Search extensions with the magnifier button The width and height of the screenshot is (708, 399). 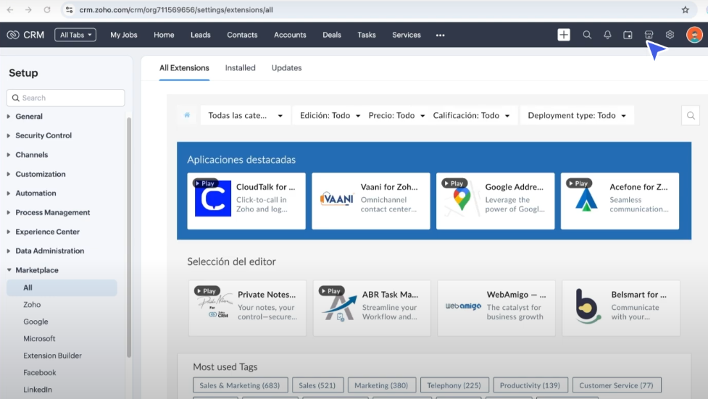[691, 116]
